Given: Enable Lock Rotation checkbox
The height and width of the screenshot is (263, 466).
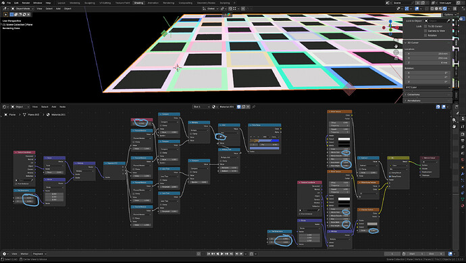Looking at the screenshot, I should (x=425, y=35).
